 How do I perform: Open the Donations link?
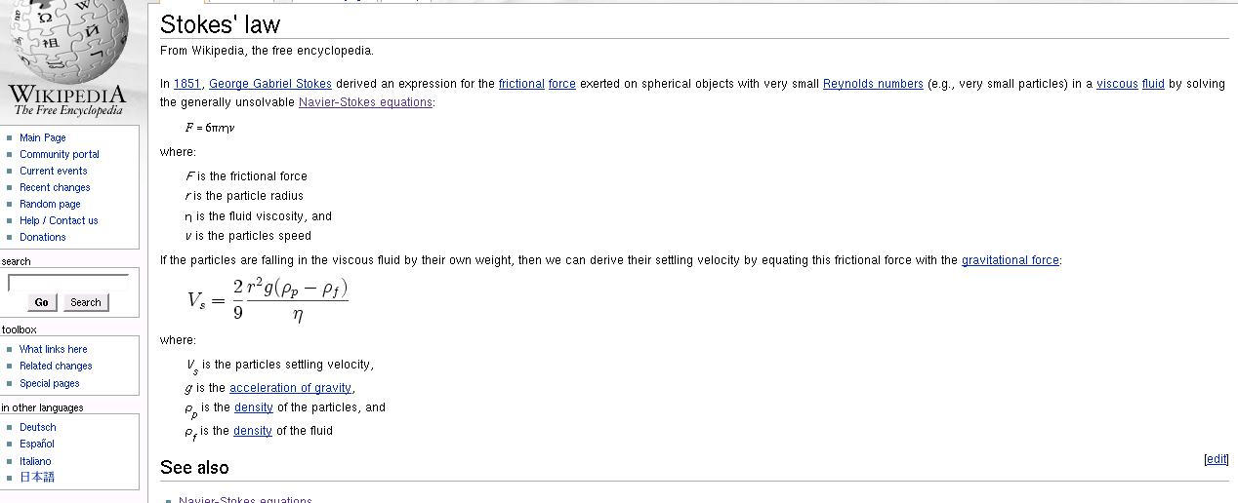pyautogui.click(x=43, y=237)
